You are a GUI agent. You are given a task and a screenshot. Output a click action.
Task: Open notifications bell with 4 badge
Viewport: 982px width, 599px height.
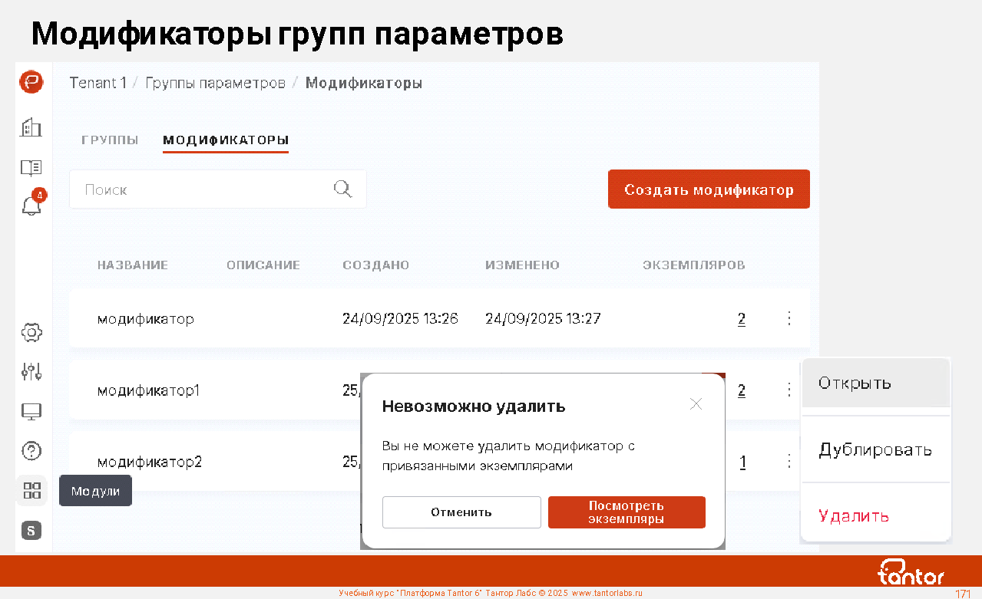click(x=31, y=206)
